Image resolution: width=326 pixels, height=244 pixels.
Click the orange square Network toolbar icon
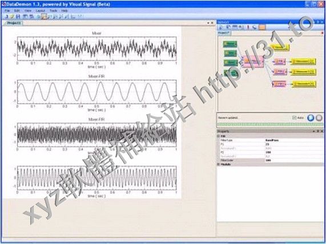(263, 27)
